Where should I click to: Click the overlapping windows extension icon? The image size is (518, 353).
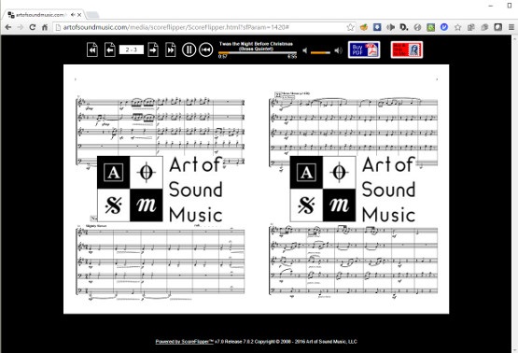[x=470, y=27]
